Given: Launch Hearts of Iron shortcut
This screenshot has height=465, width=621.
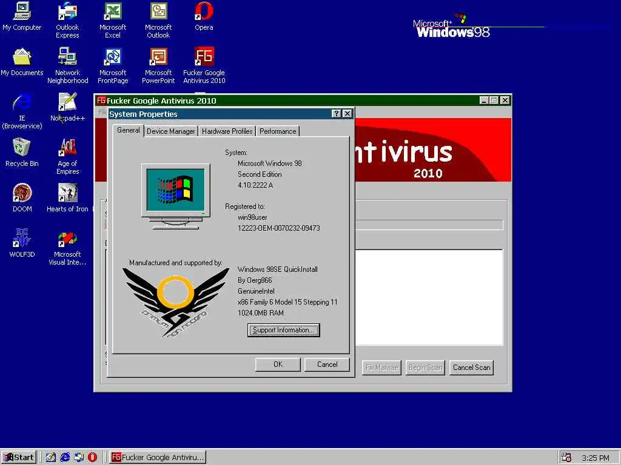Looking at the screenshot, I should tap(68, 198).
